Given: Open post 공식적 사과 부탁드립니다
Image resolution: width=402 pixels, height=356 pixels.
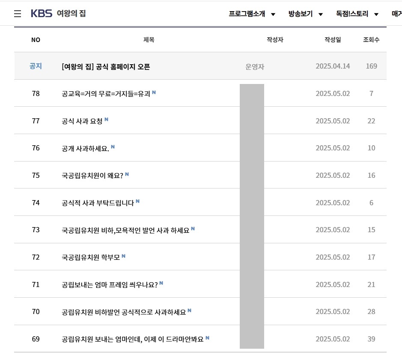Looking at the screenshot, I should click(98, 203).
